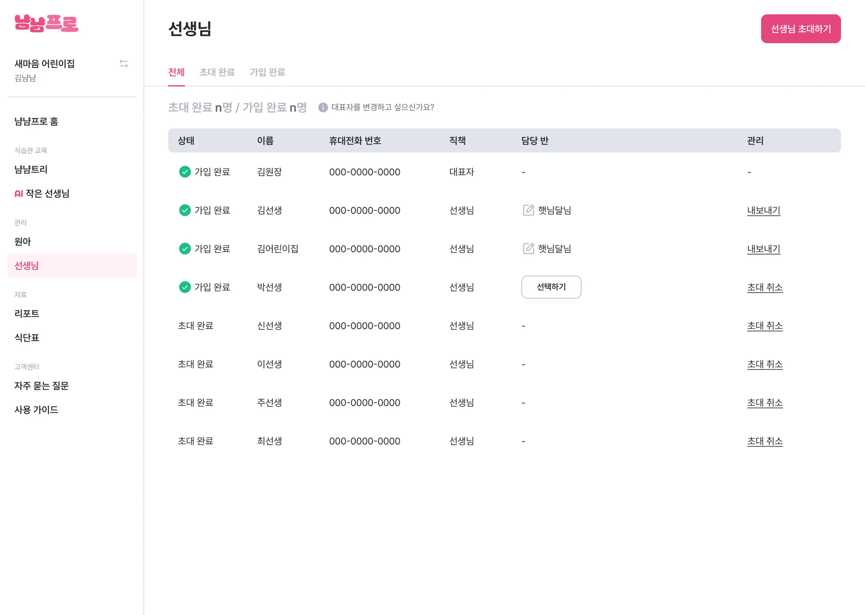Select the 전체 tab
This screenshot has height=615, width=865.
176,72
